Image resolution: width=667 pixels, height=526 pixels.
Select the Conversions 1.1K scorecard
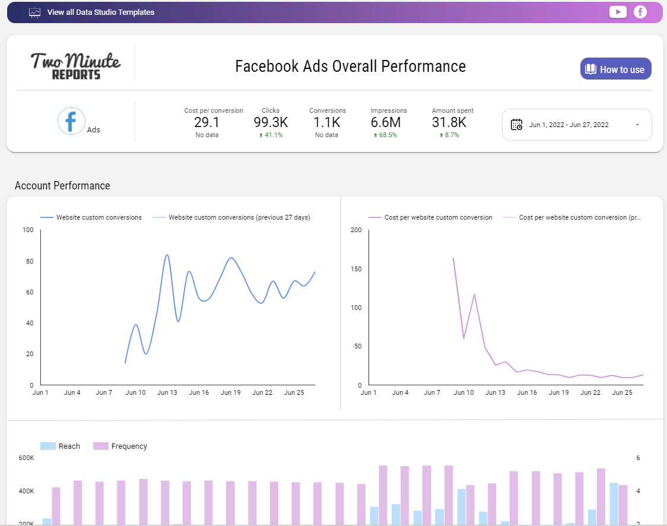pos(327,122)
